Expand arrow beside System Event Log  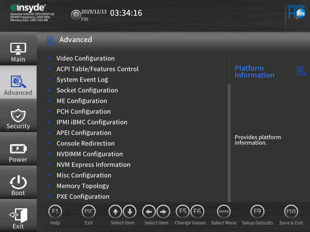point(49,80)
